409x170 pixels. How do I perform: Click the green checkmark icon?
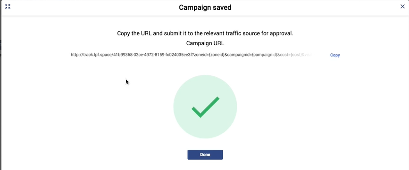click(x=205, y=107)
